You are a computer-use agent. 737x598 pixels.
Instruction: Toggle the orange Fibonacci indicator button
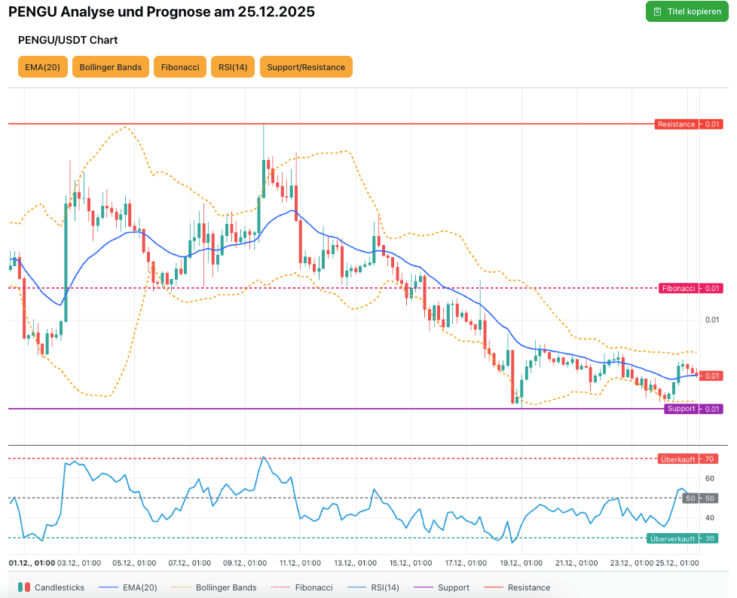click(180, 67)
